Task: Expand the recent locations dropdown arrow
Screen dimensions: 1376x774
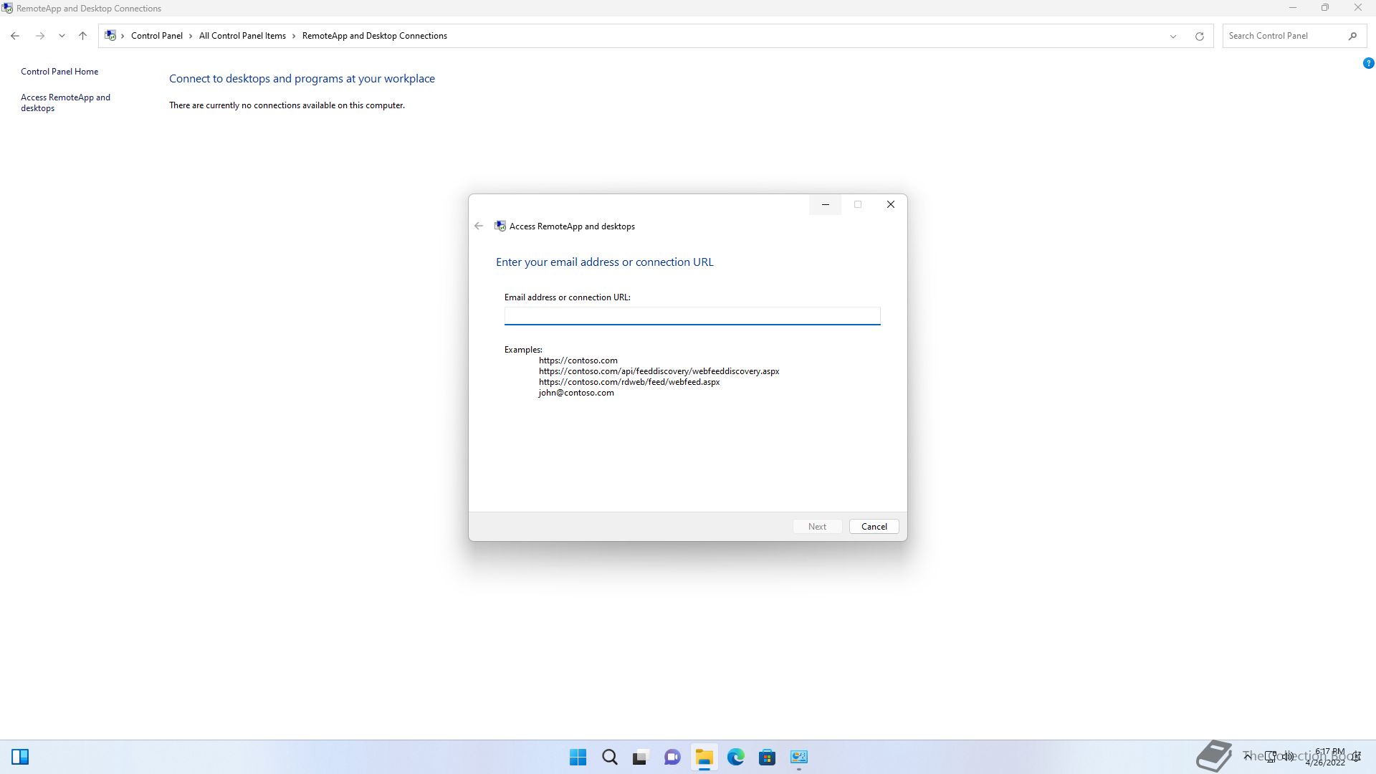Action: (x=62, y=36)
